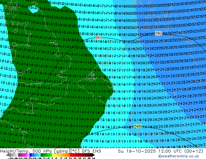This screenshot has height=159, width=206.
Task: Click the '-54' legend scale label
Action: coord(10,158)
